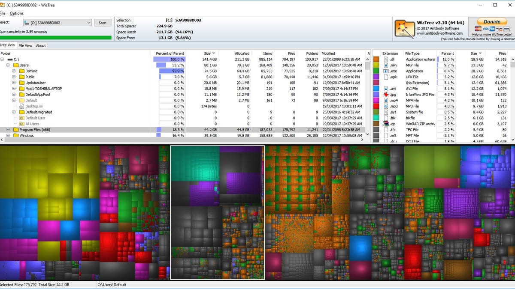The height and width of the screenshot is (289, 515).
Task: Select the Mcx1-TOSHIBALAPTOP row name
Action: click(x=43, y=89)
